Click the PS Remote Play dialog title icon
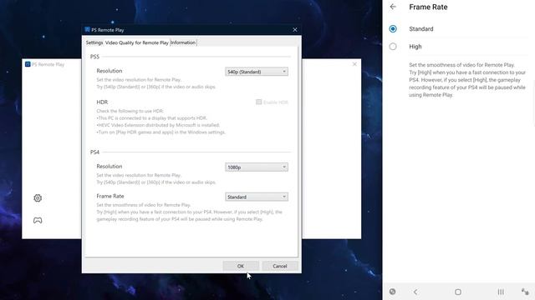 [x=87, y=30]
